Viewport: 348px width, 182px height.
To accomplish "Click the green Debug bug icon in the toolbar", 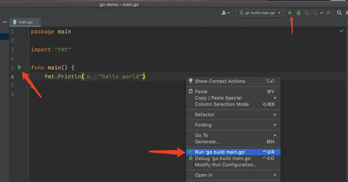I will 298,13.
